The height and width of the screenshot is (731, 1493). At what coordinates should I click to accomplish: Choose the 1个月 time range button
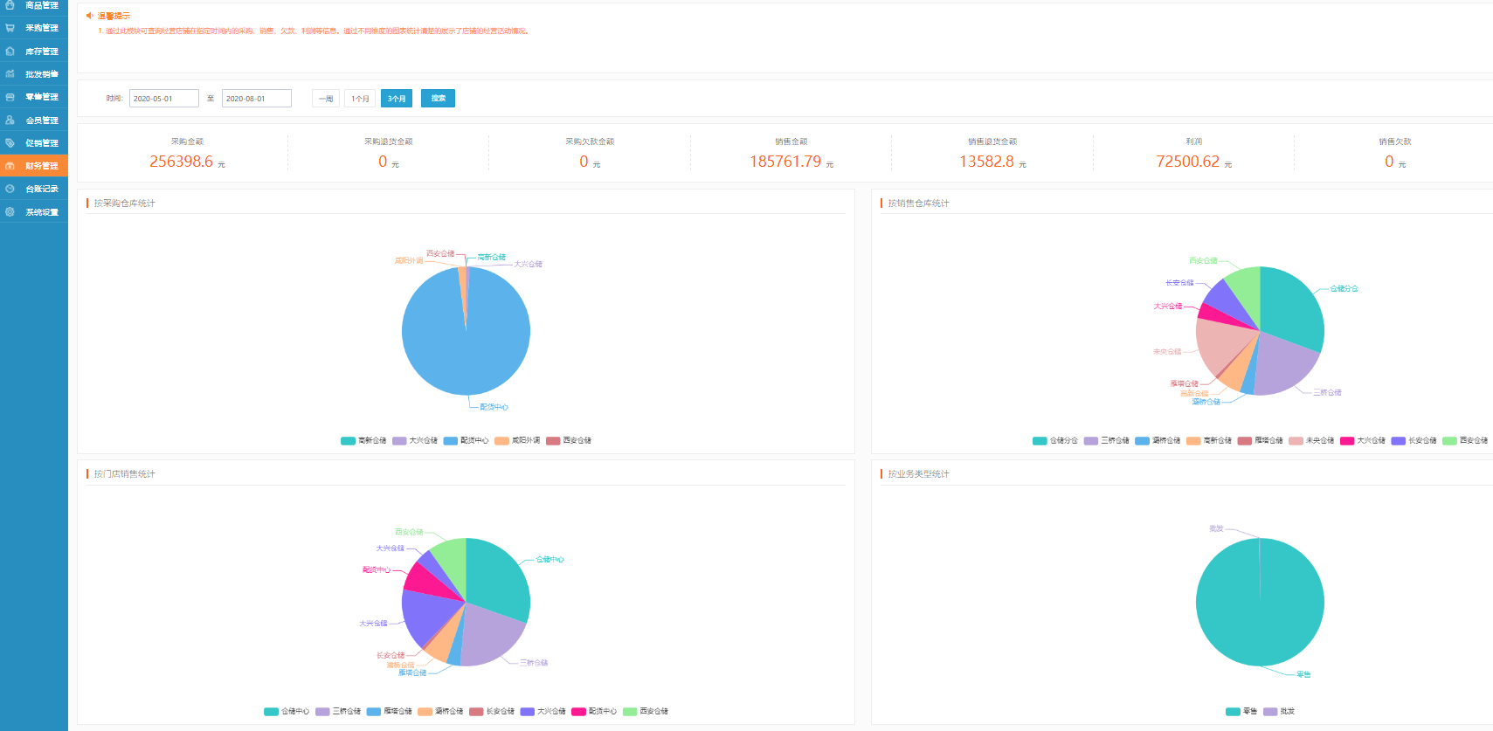360,99
